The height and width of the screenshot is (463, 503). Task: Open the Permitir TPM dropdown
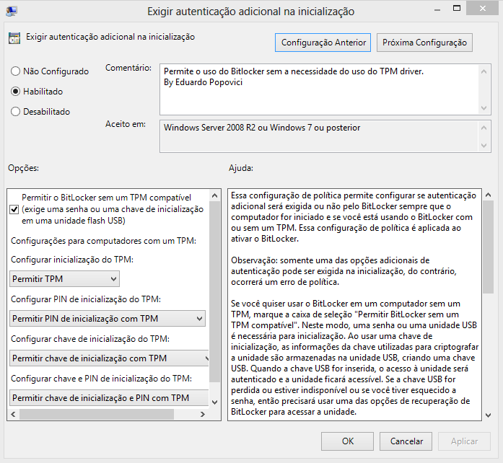[x=64, y=278]
